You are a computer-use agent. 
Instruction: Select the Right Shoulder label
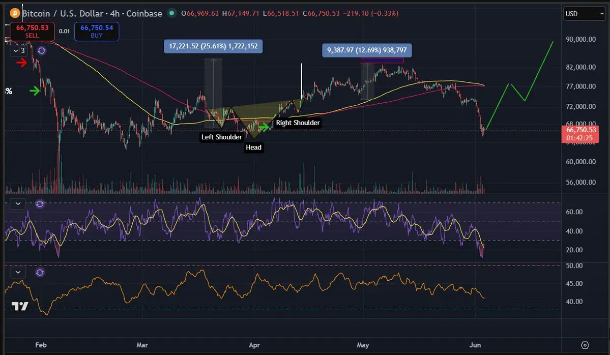click(298, 123)
